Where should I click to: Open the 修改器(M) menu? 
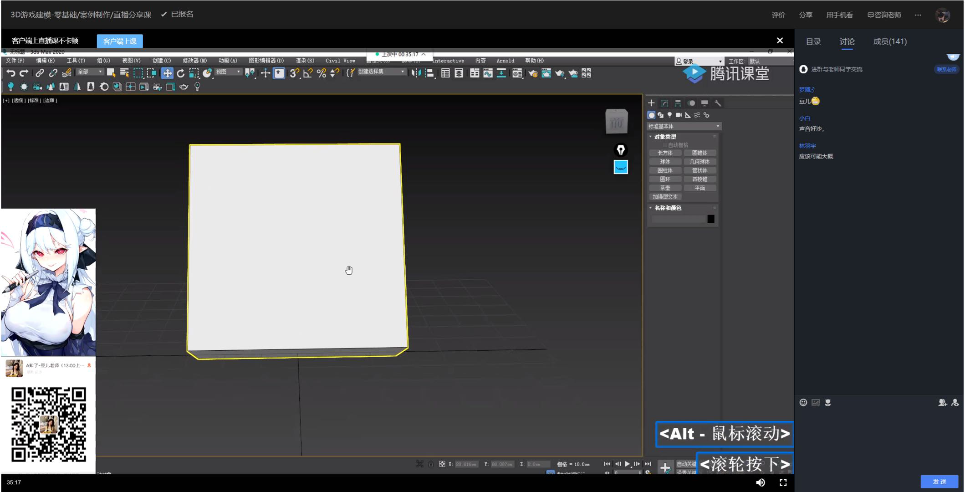(x=194, y=61)
